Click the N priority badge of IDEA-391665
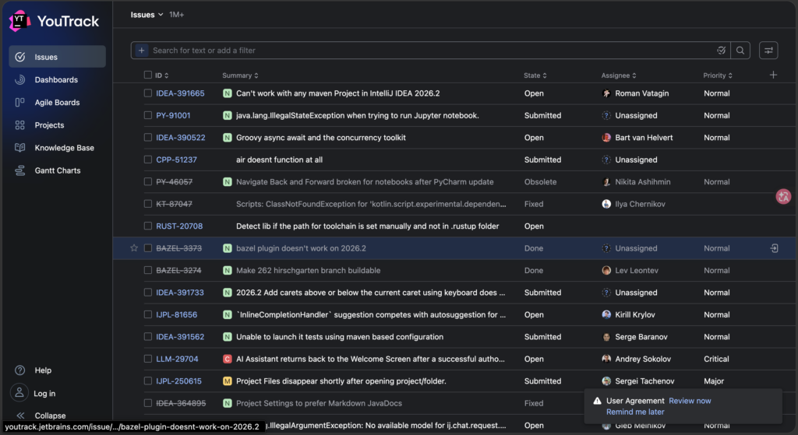 pyautogui.click(x=228, y=93)
